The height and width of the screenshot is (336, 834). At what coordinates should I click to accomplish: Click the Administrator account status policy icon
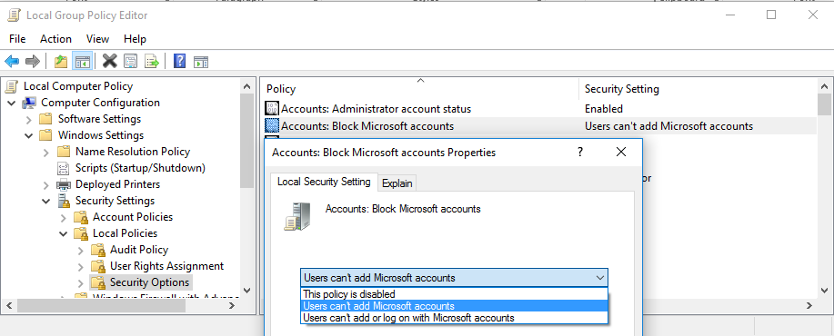point(272,109)
